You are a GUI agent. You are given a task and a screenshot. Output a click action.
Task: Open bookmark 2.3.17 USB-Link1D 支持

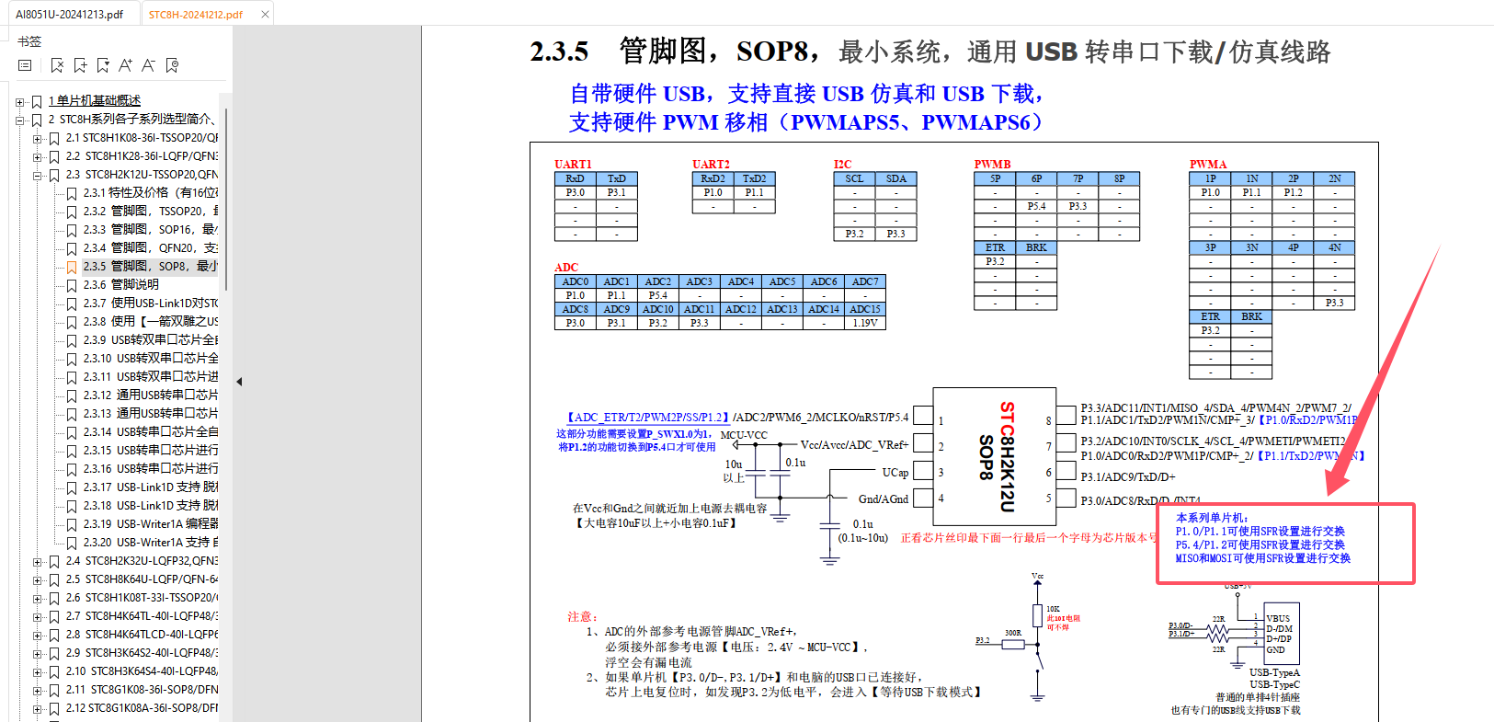coord(151,487)
